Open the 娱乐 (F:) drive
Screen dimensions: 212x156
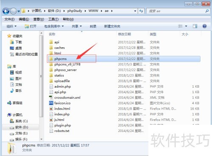coord(19,139)
